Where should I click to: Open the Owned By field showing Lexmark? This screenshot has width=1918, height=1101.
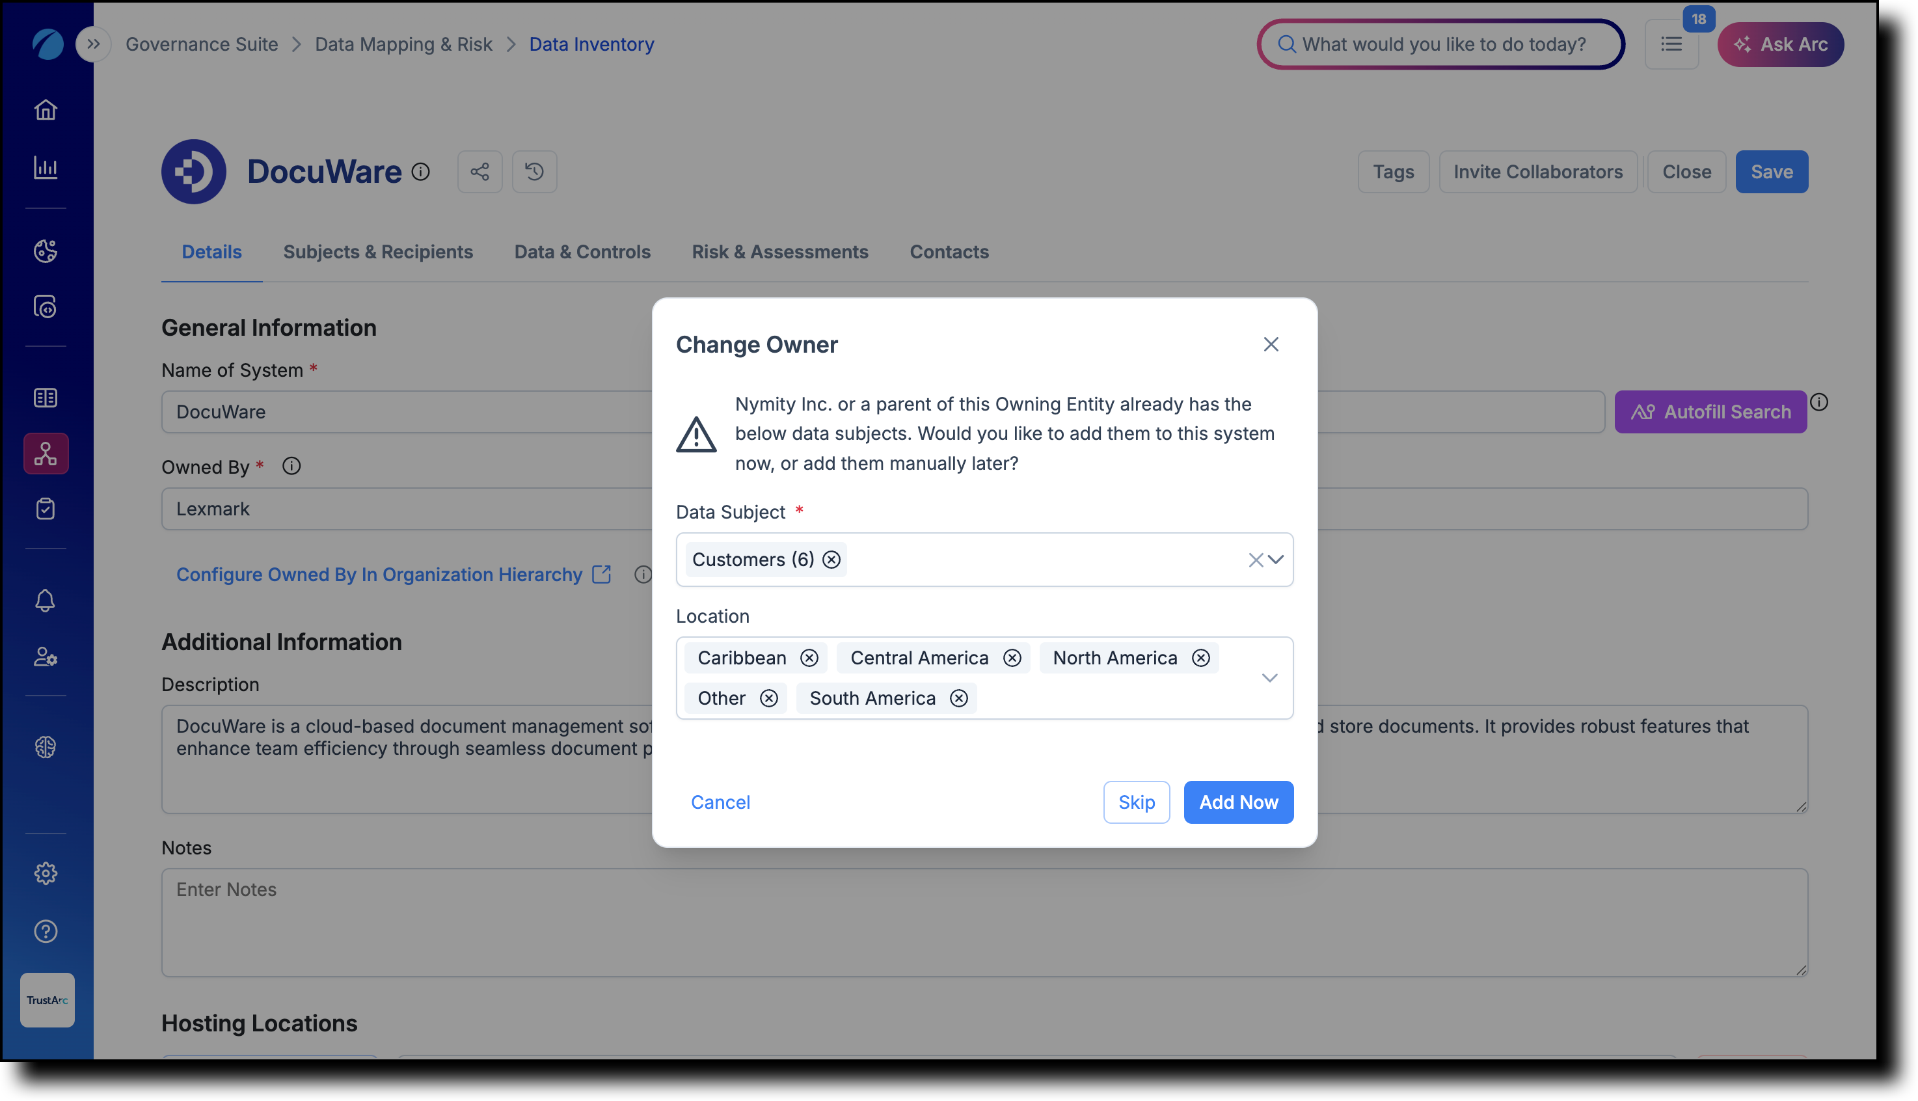coord(984,509)
